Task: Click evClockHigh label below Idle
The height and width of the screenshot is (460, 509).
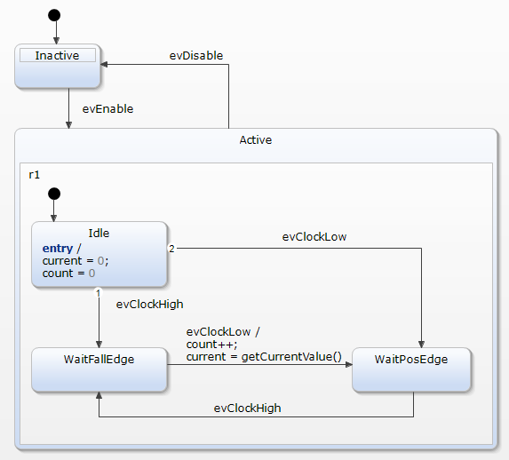Action: 149,305
